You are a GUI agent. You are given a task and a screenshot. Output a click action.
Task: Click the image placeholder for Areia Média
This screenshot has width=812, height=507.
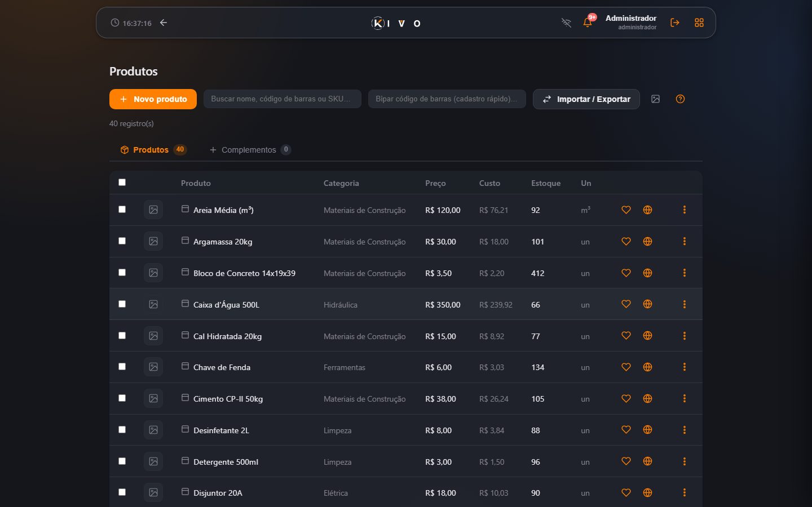(153, 210)
